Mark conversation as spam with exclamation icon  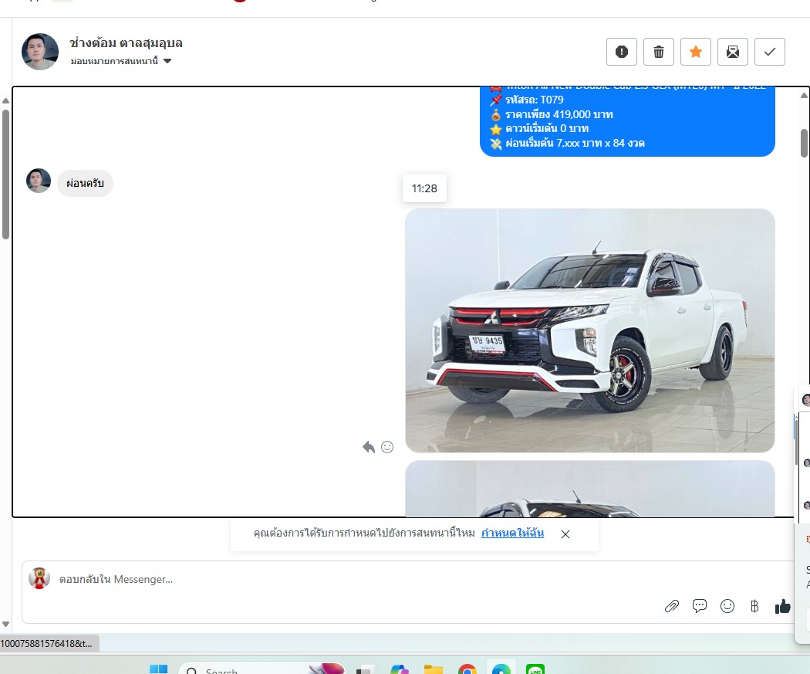[622, 52]
